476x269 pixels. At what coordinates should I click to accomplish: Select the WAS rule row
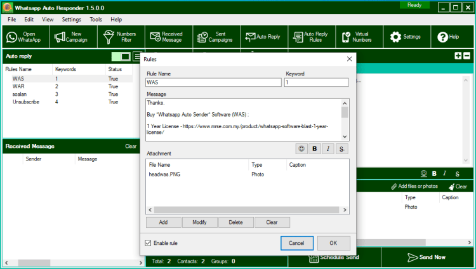click(69, 79)
